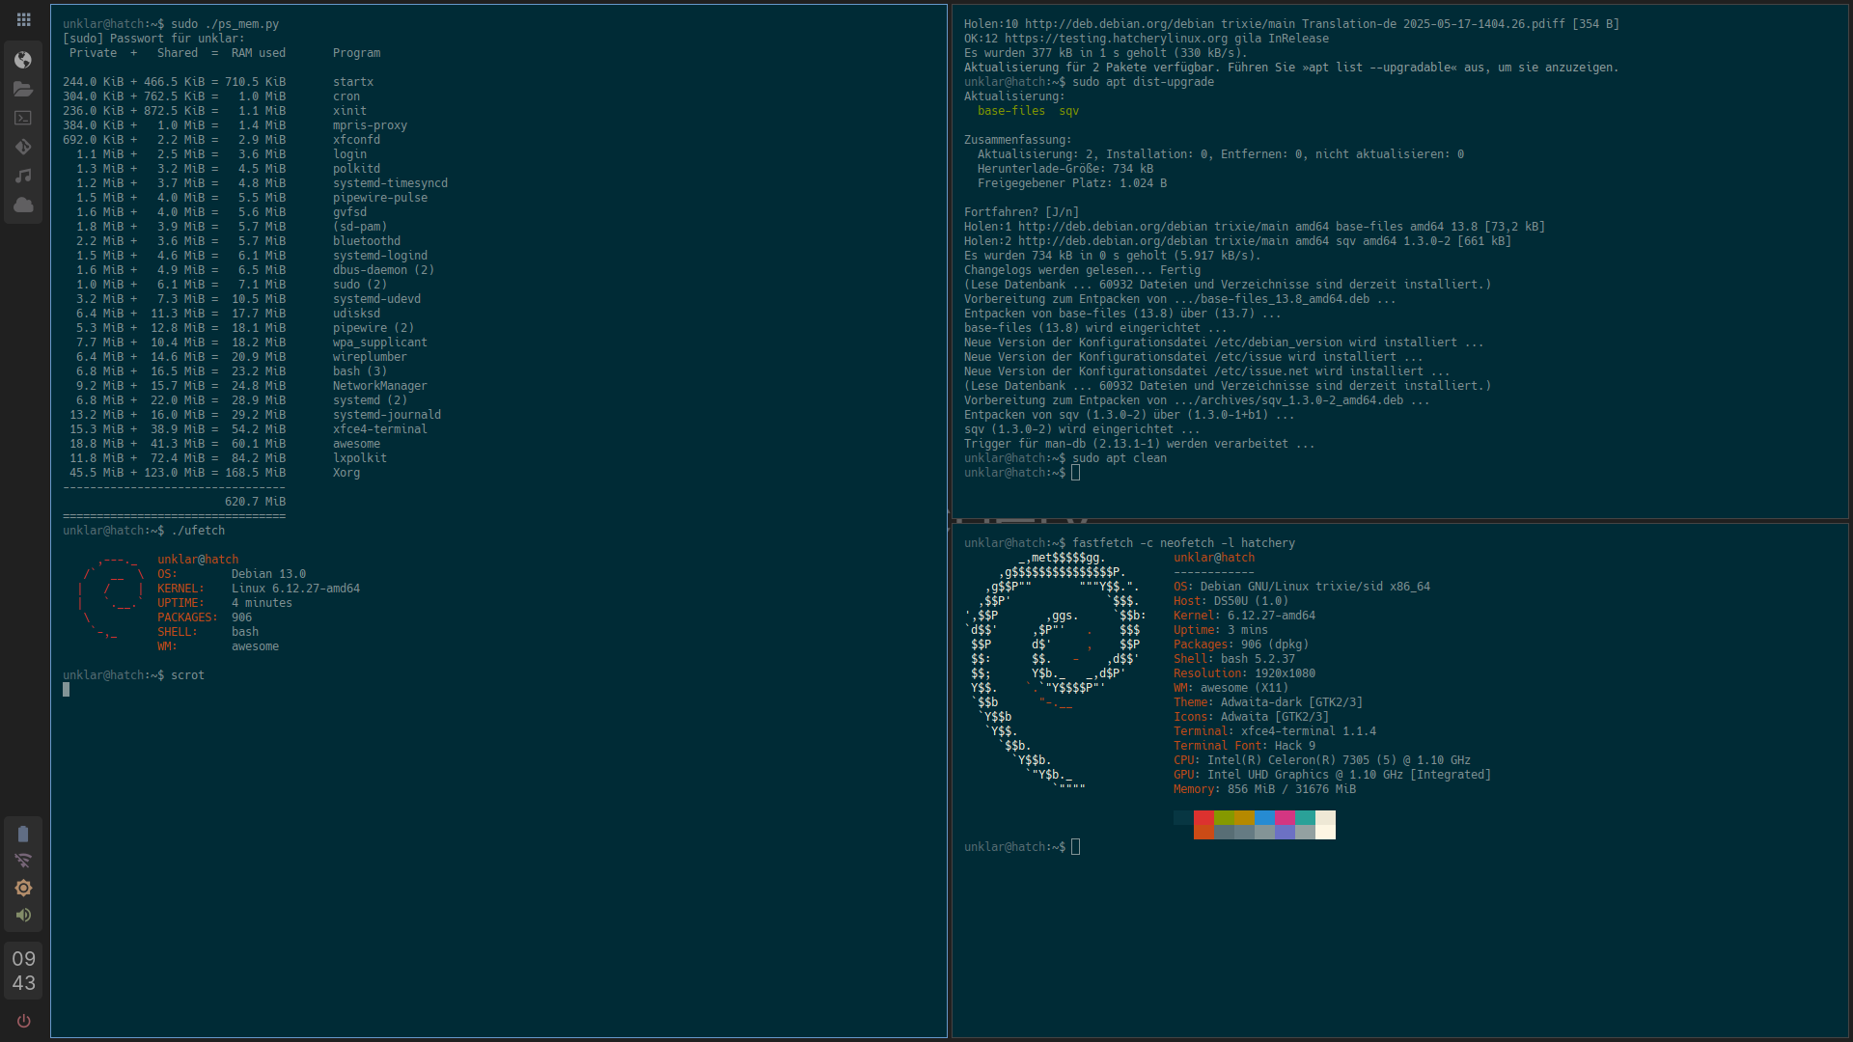Click the 'Fortfahren? [J/n]' prompt line

(x=1021, y=212)
